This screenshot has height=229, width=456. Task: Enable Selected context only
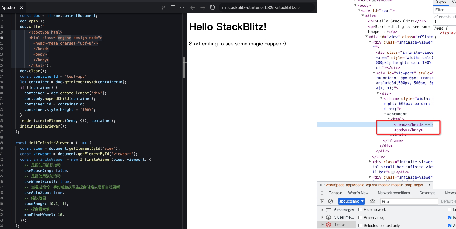(x=360, y=225)
